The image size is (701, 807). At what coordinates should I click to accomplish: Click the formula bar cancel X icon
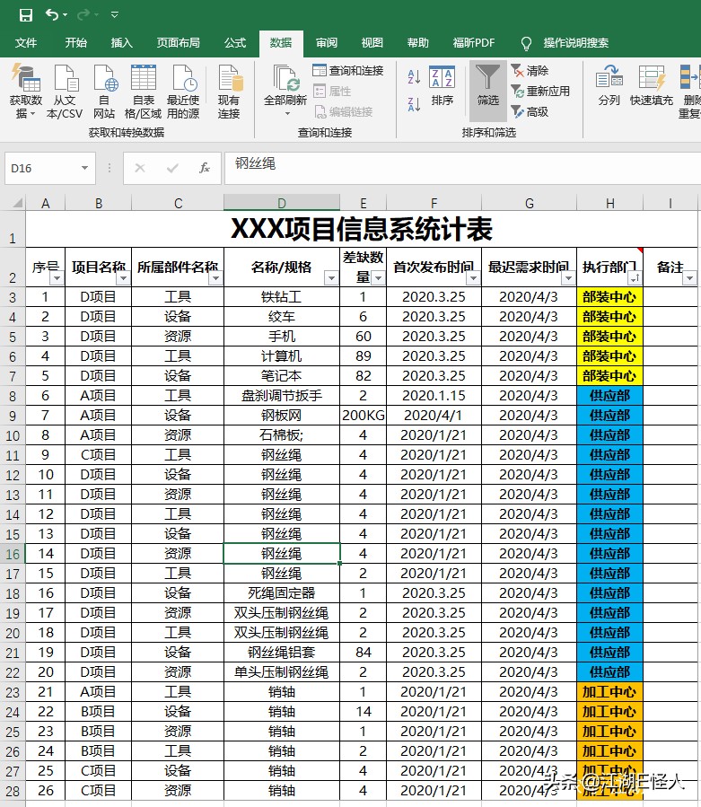point(140,168)
